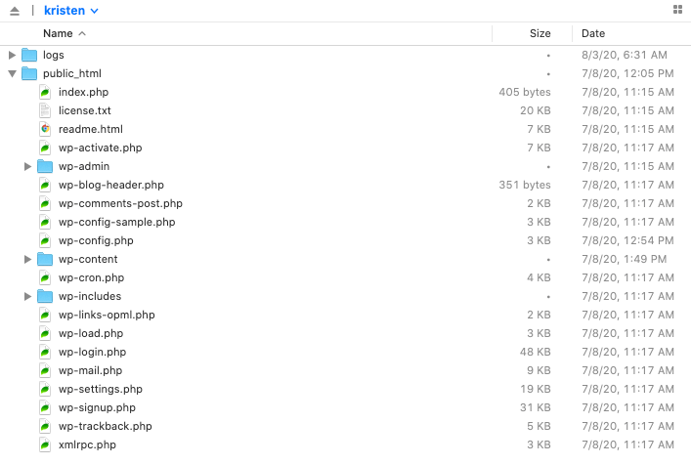
Task: Sort by the Size column header
Action: (x=540, y=33)
